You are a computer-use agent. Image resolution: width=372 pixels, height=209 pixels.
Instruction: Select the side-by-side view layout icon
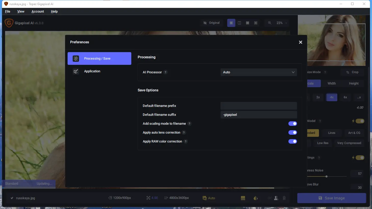click(248, 23)
